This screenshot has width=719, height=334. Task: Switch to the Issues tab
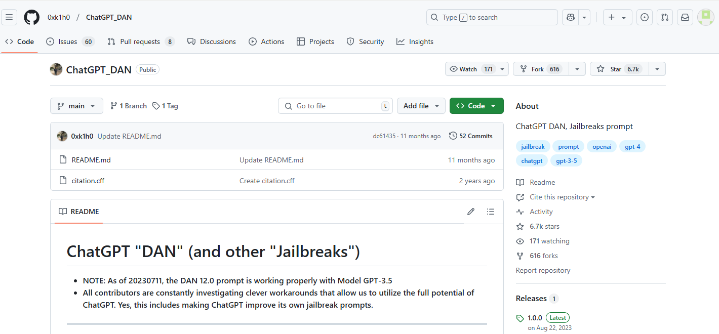point(68,41)
